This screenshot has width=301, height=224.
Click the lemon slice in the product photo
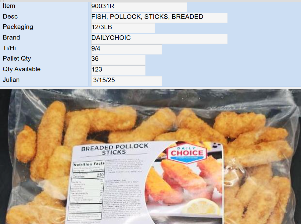(201, 207)
